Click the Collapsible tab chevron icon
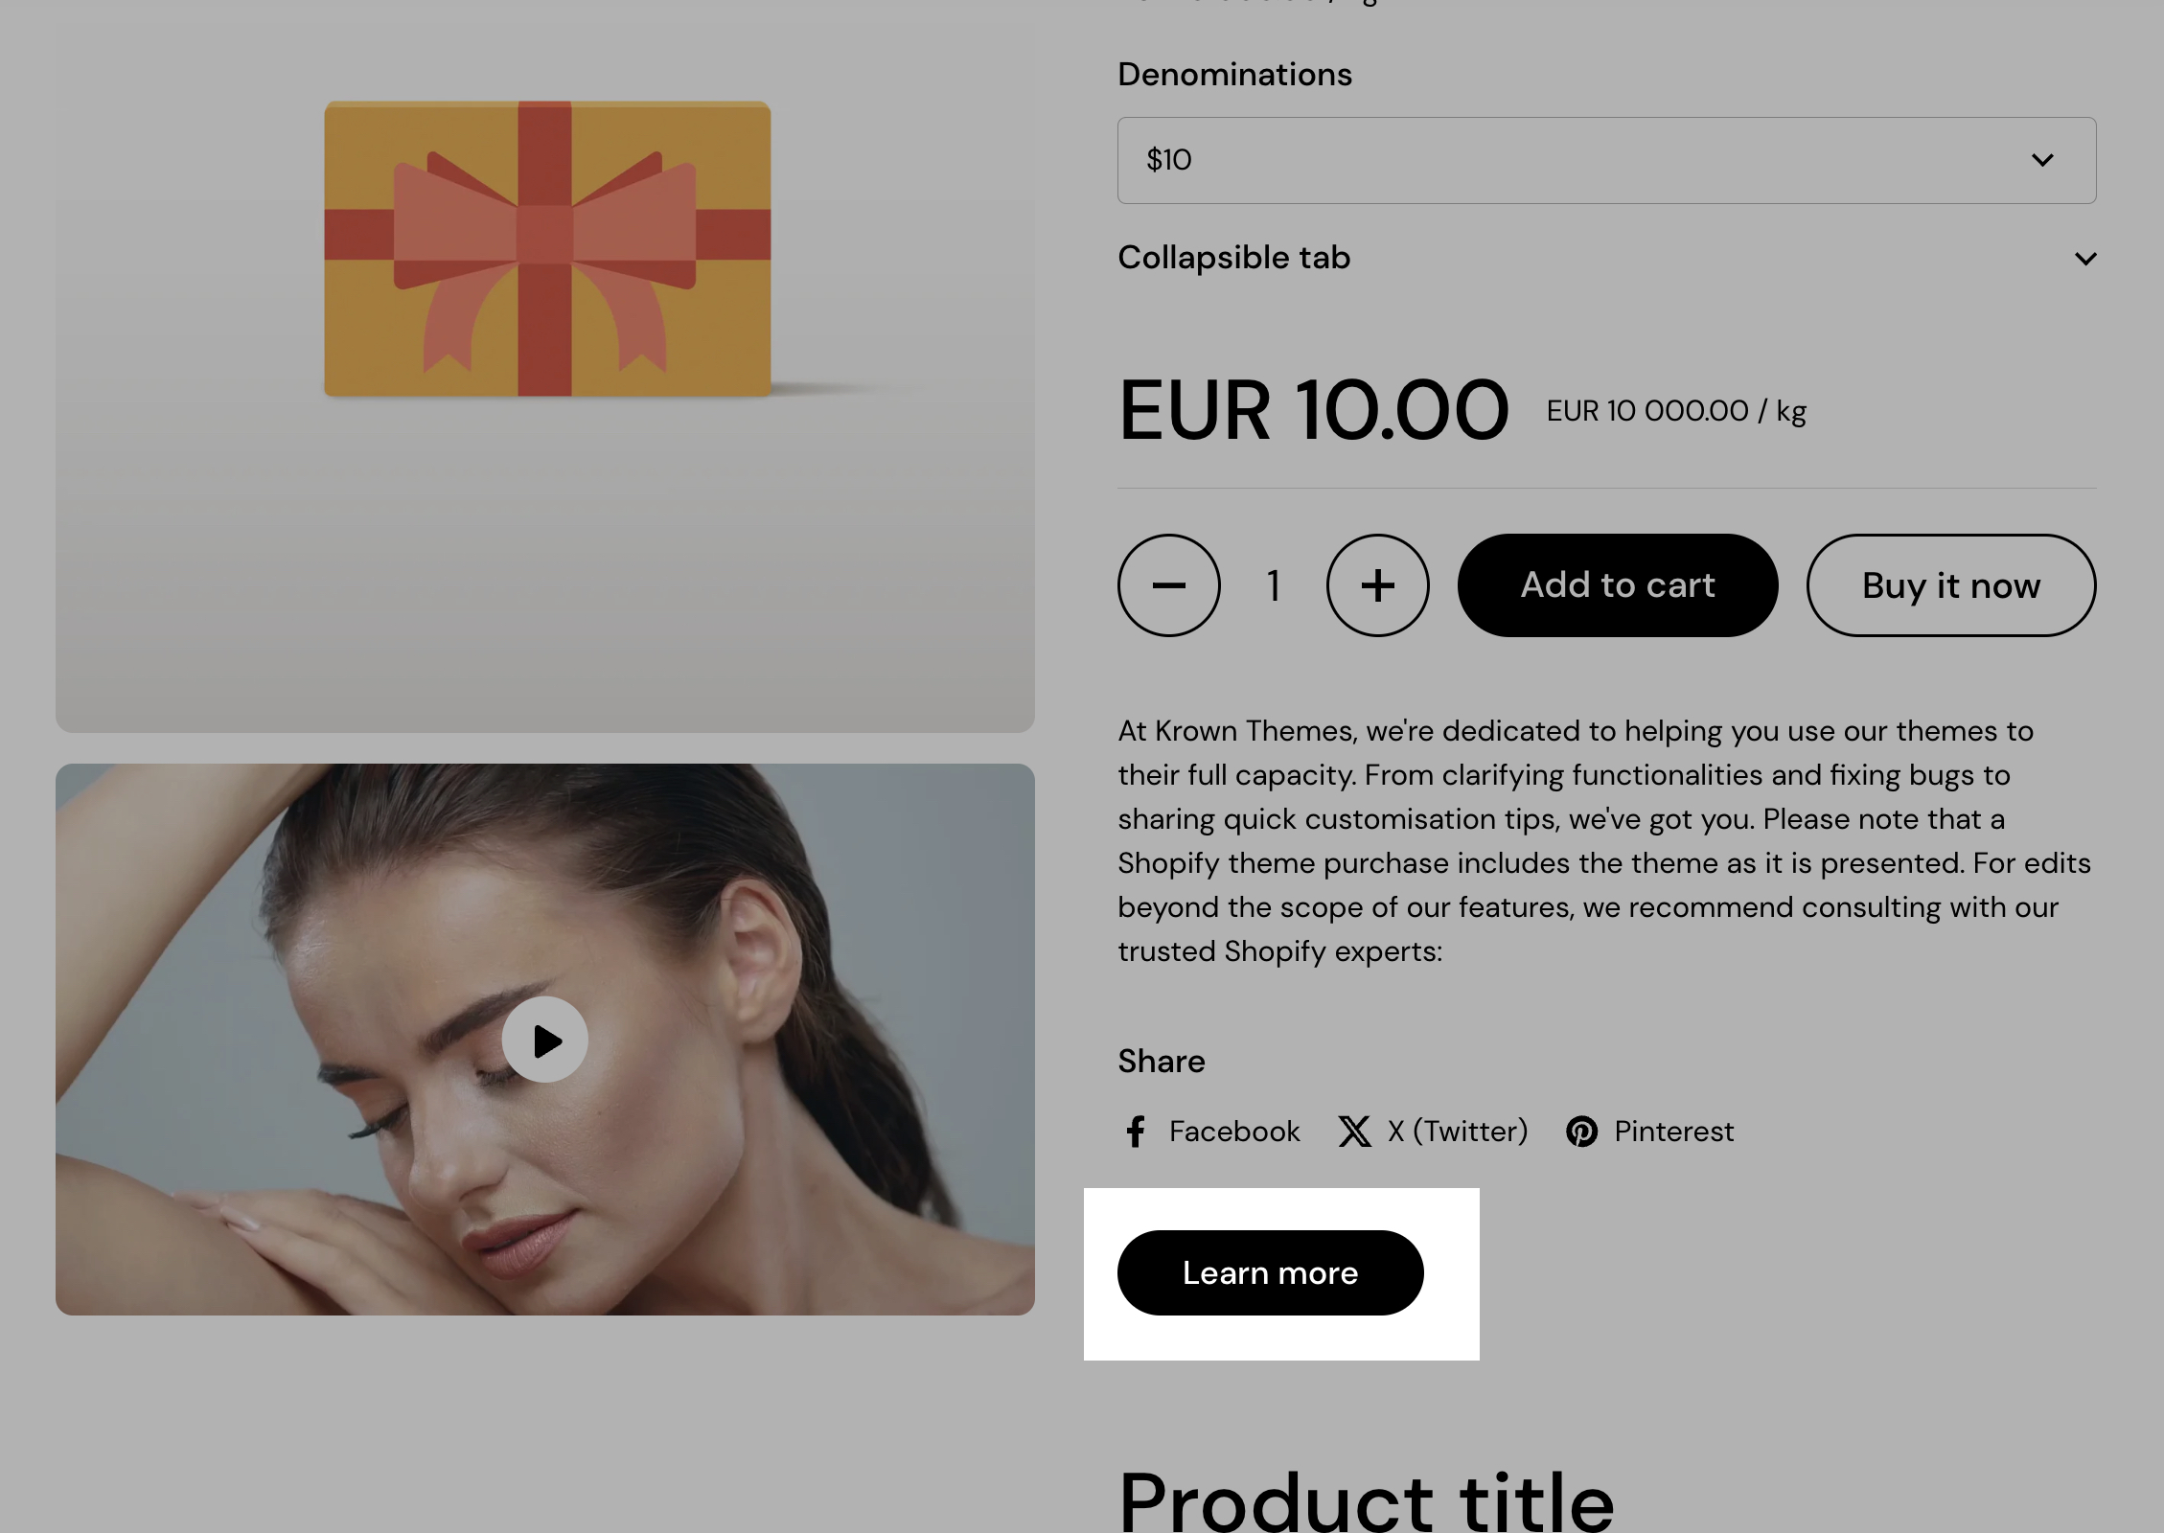 pyautogui.click(x=2085, y=259)
